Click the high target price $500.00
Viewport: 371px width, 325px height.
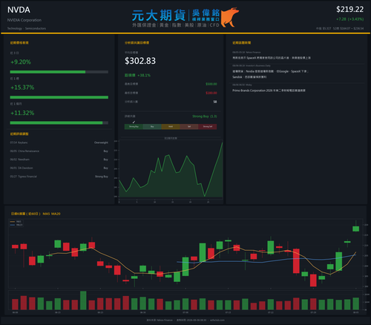tap(211, 84)
